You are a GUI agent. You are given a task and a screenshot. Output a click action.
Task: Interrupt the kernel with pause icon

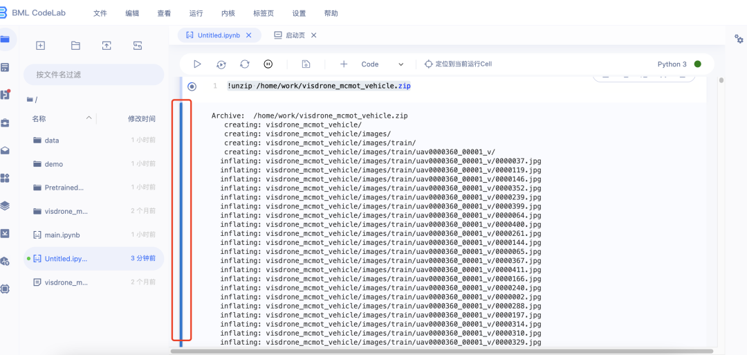point(268,64)
